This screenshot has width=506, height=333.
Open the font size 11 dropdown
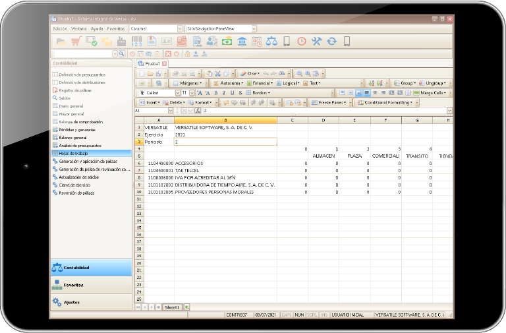pyautogui.click(x=192, y=93)
